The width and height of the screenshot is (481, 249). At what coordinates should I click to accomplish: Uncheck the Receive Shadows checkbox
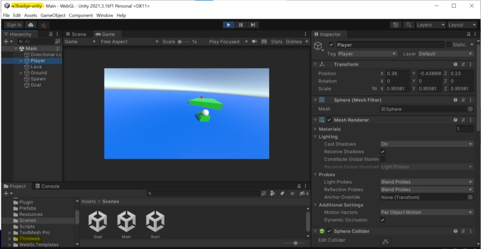pos(383,152)
